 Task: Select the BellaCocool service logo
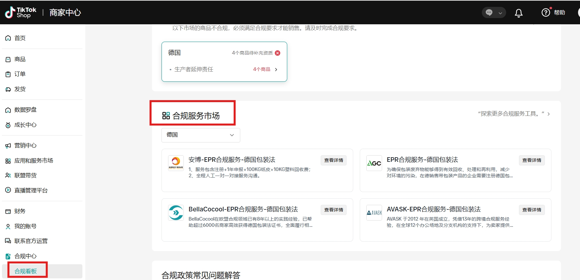176,213
